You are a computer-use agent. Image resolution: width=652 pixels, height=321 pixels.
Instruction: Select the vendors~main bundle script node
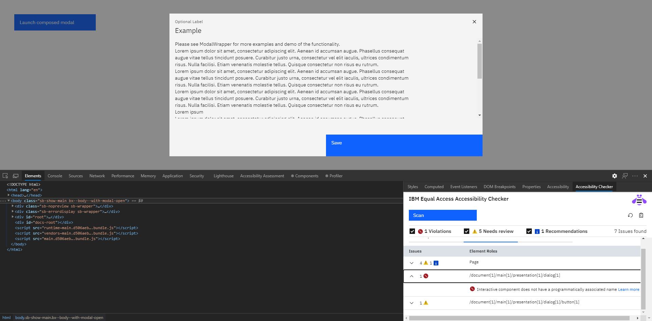76,233
